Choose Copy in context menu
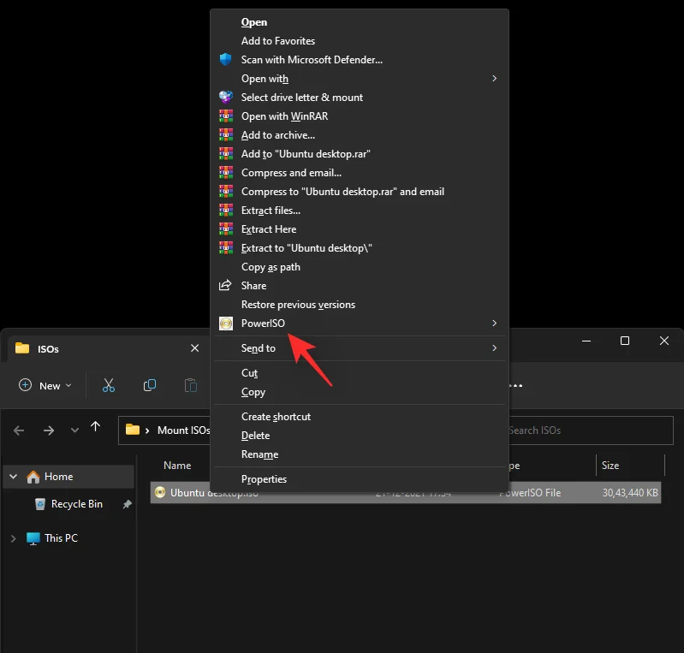This screenshot has height=653, width=684. (x=360, y=392)
